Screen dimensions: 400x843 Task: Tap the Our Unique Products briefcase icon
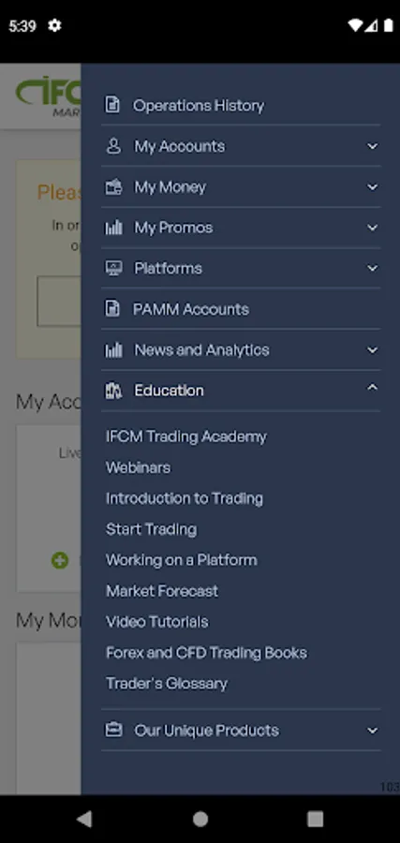pos(113,730)
